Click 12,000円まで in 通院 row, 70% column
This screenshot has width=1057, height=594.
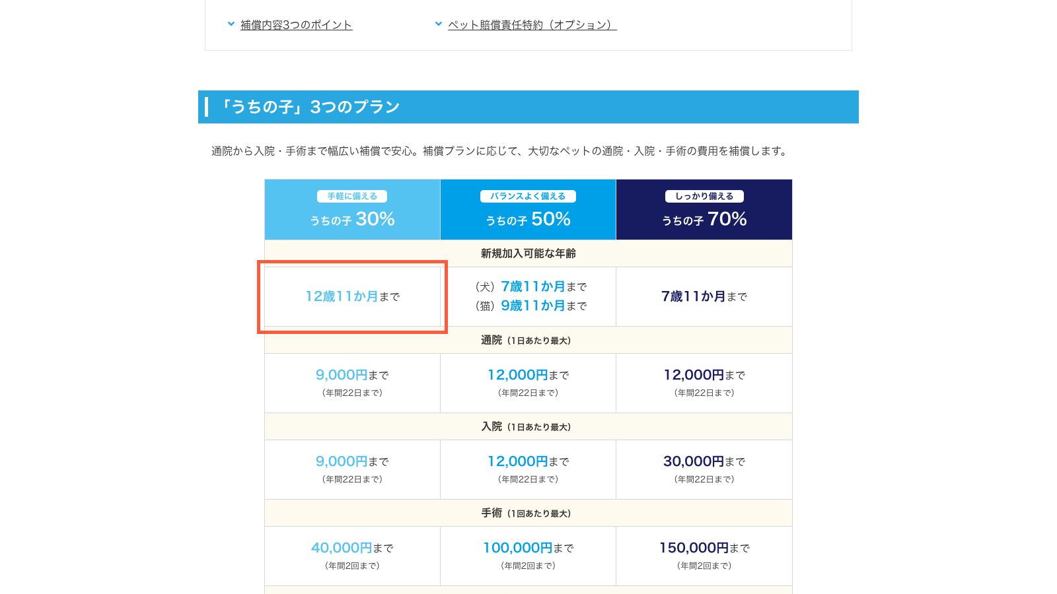704,375
